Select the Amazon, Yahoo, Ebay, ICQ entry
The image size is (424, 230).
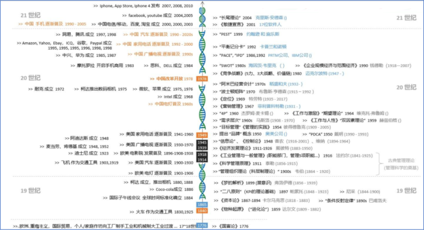(x=64, y=45)
